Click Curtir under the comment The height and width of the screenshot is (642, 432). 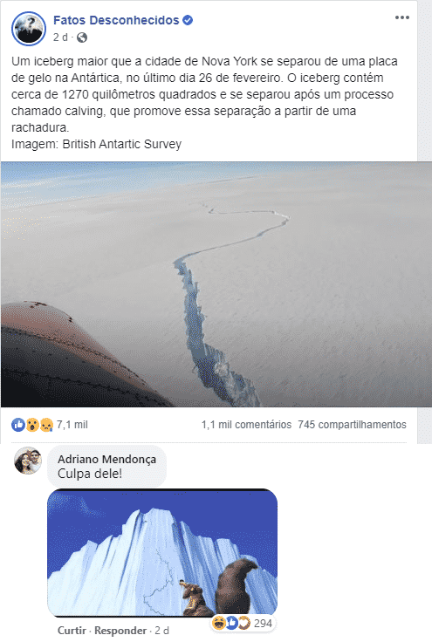72,631
